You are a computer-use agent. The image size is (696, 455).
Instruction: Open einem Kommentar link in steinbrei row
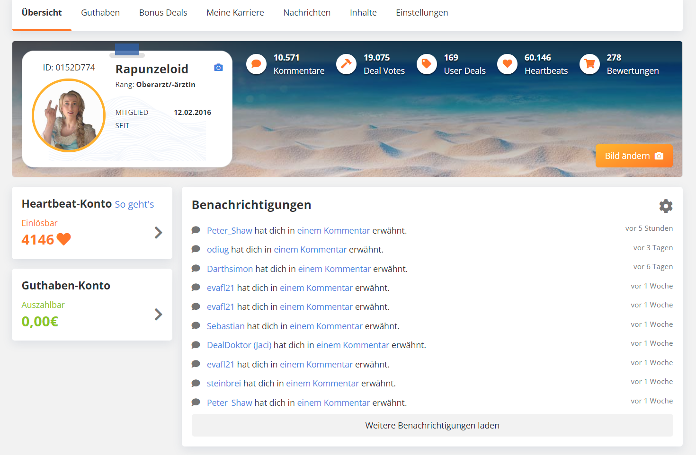[x=322, y=384]
